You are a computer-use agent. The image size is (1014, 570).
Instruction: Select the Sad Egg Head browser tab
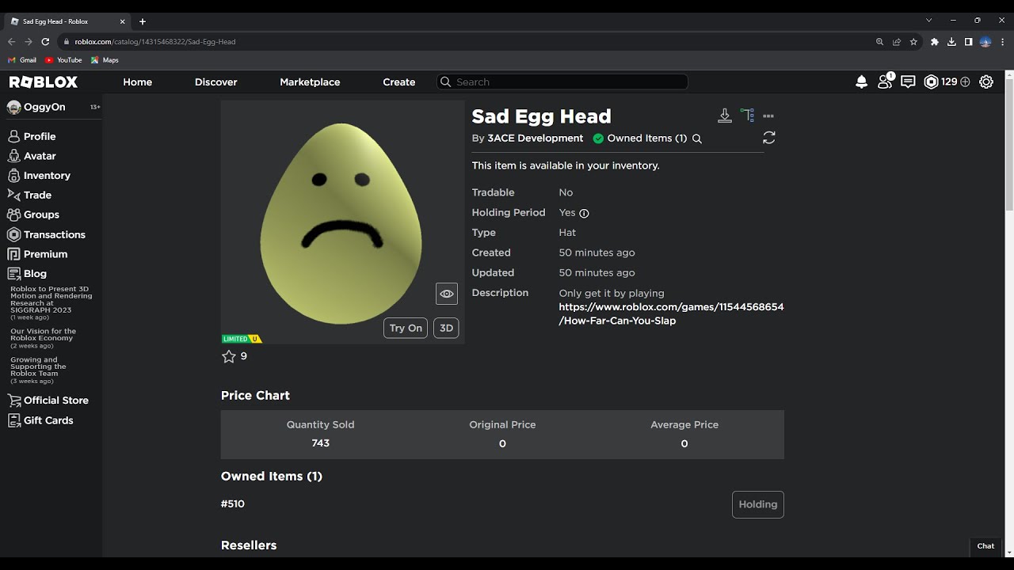tap(69, 21)
